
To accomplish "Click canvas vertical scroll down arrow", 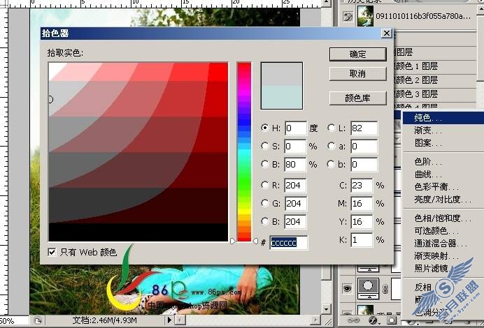I will click(326, 308).
